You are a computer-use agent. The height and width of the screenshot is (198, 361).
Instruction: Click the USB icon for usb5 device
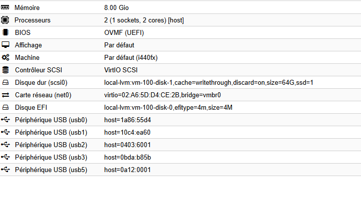pyautogui.click(x=5, y=170)
